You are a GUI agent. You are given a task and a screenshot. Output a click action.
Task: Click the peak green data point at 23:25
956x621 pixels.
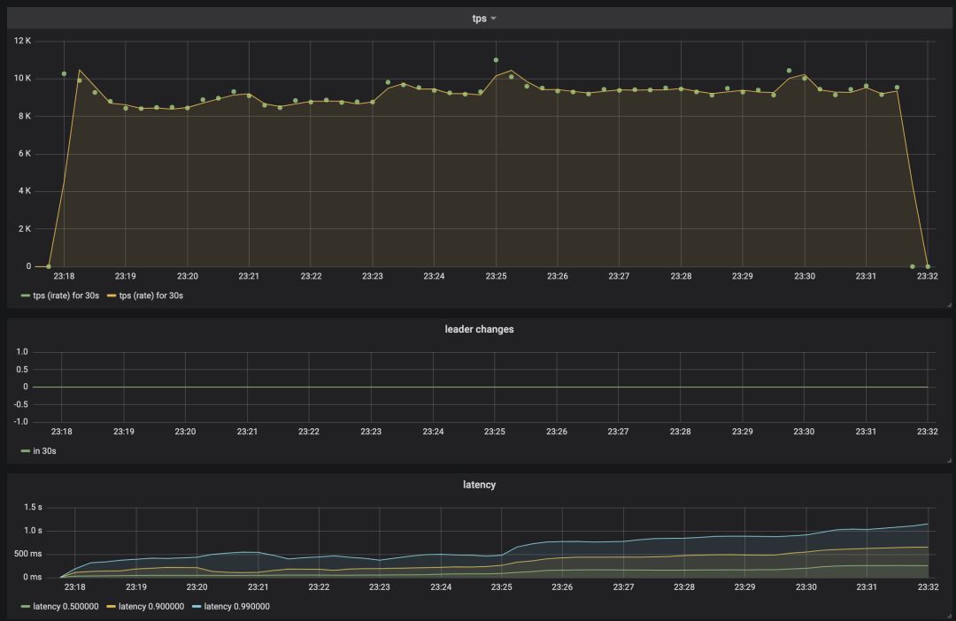[x=496, y=60]
